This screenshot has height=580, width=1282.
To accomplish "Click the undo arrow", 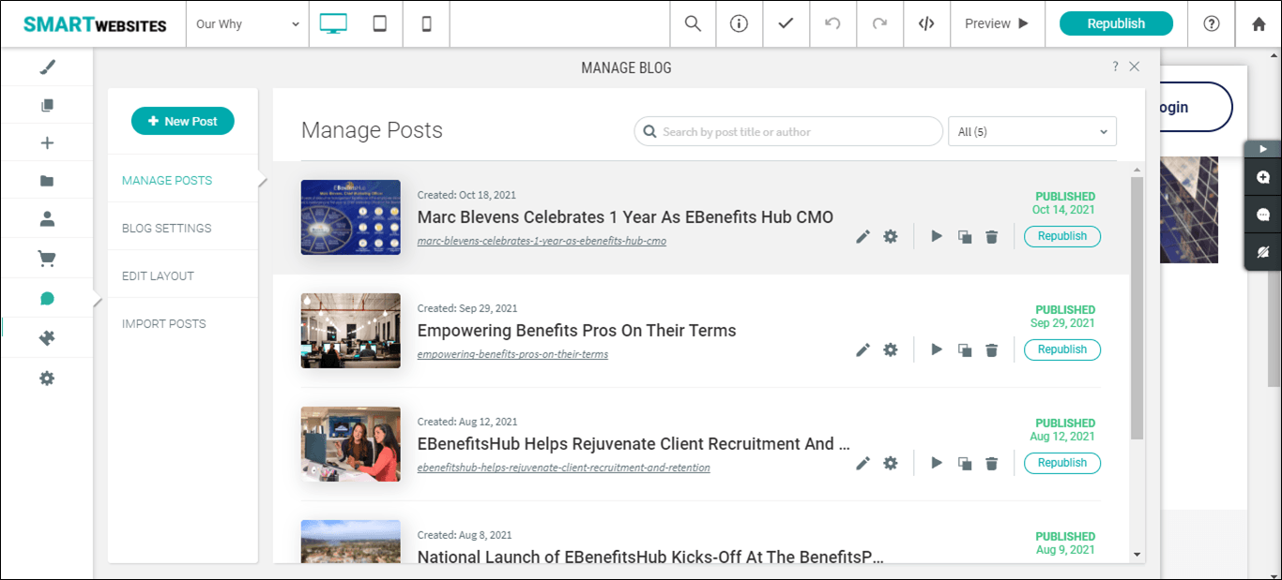I will point(832,23).
